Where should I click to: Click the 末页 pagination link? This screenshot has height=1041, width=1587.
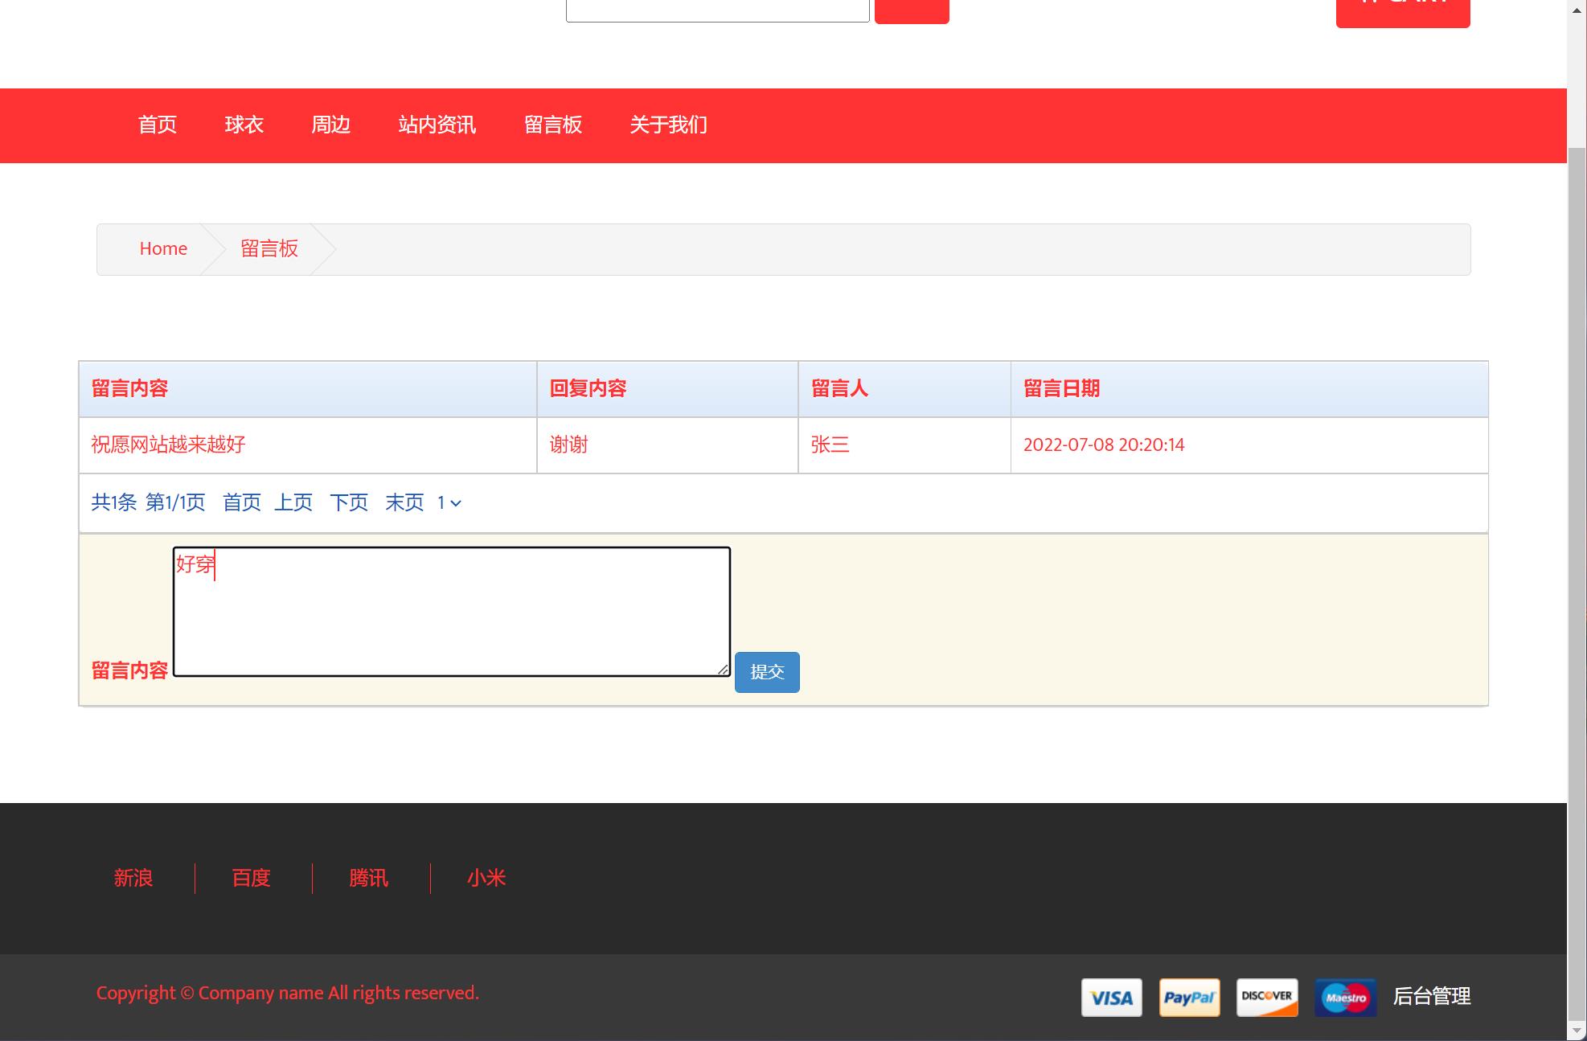404,503
